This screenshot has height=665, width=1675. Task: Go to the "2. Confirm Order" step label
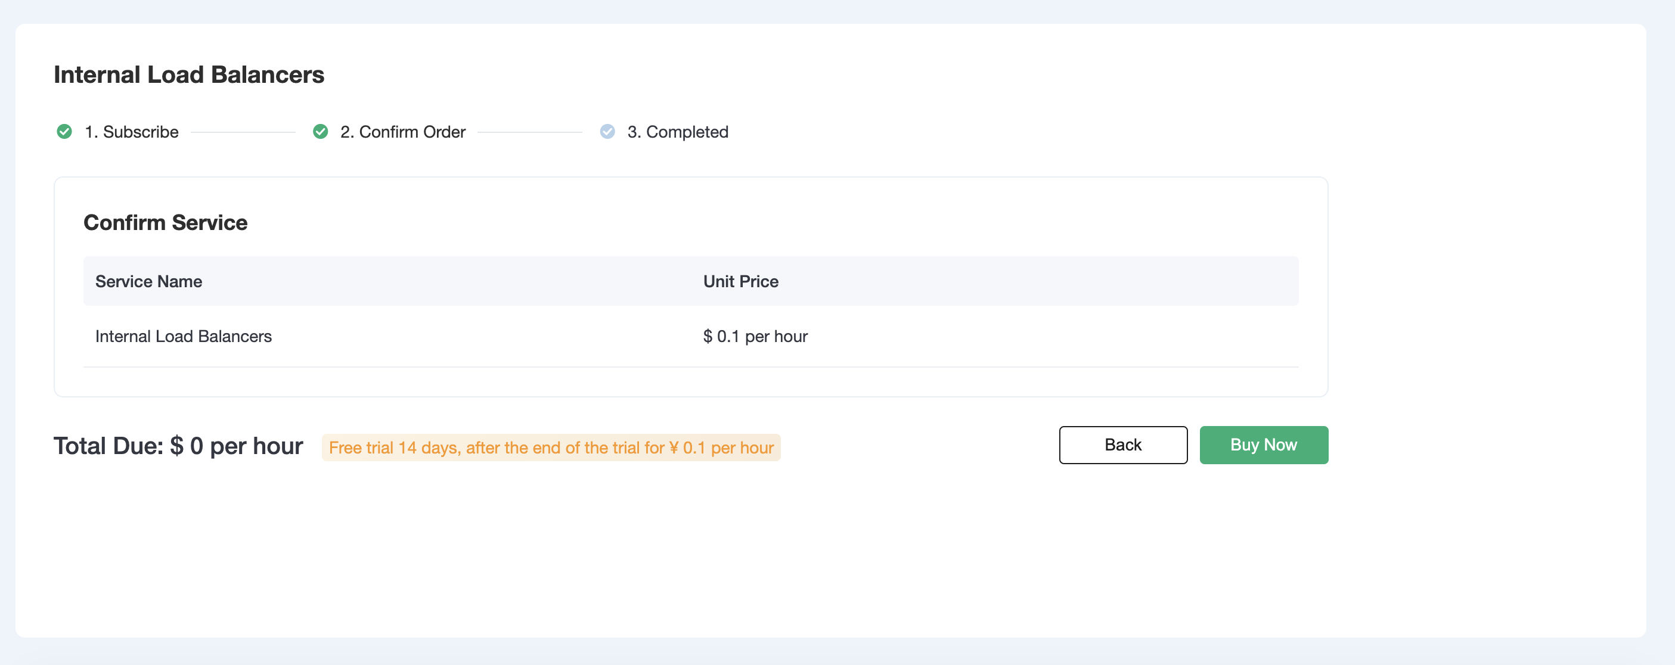pyautogui.click(x=402, y=132)
